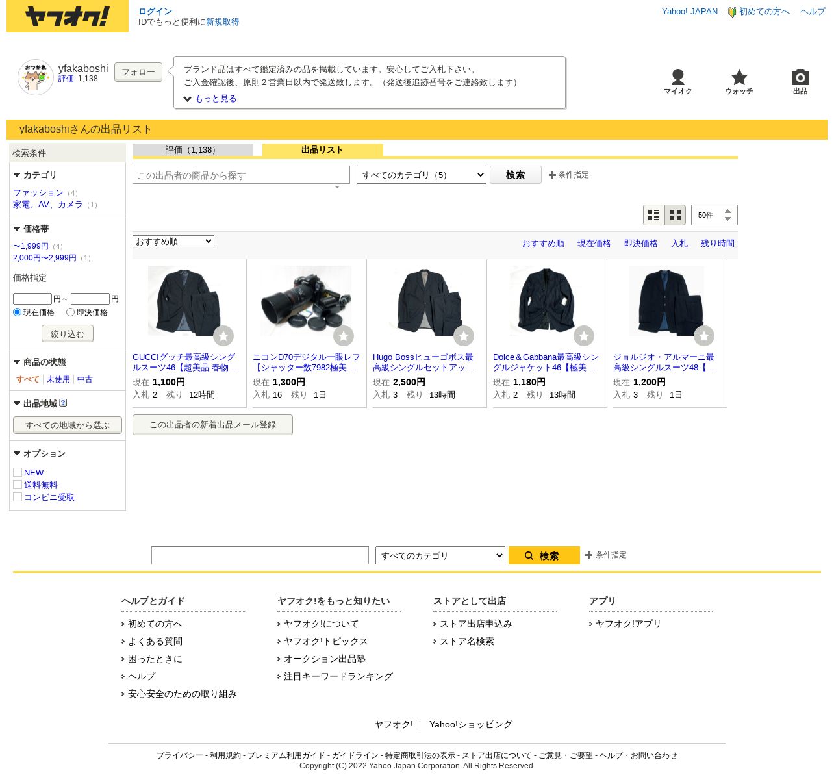Add Giorgio Armani suit to watchlist star

(x=704, y=336)
